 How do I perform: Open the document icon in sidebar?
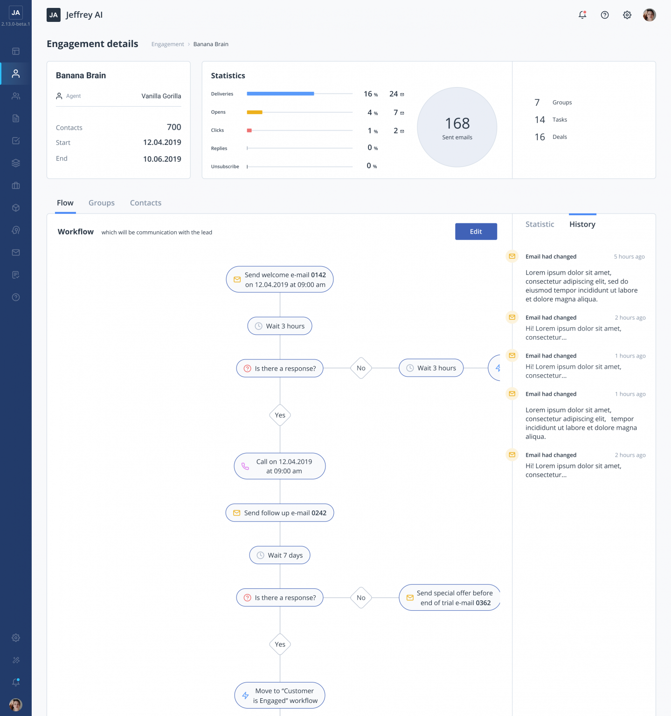pyautogui.click(x=16, y=118)
